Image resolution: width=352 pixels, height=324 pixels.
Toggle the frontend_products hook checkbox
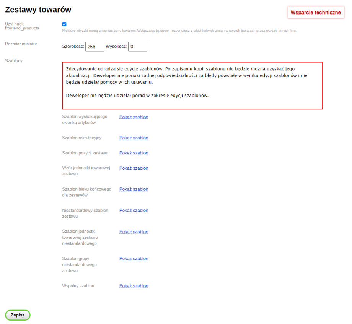coord(64,24)
